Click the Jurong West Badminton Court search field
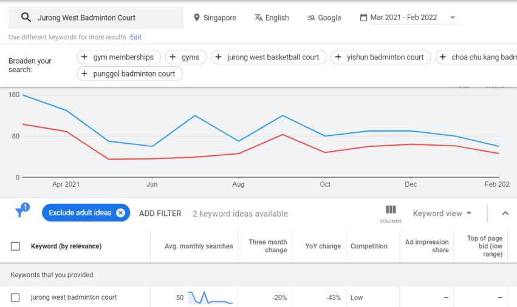Screen dimensions: 517x307 point(95,18)
